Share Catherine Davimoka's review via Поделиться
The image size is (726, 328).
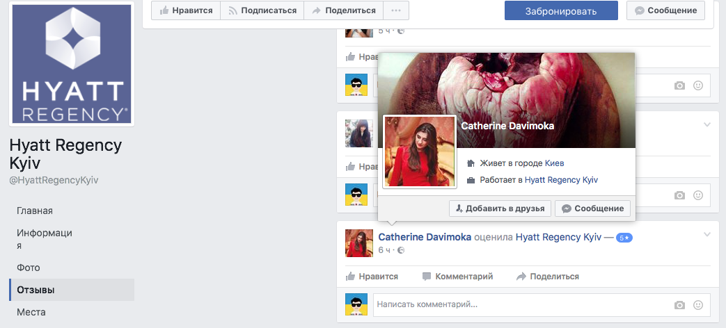[547, 277]
